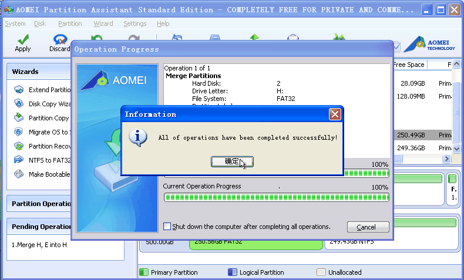Open the Partition menu
The width and height of the screenshot is (464, 280).
pyautogui.click(x=70, y=23)
